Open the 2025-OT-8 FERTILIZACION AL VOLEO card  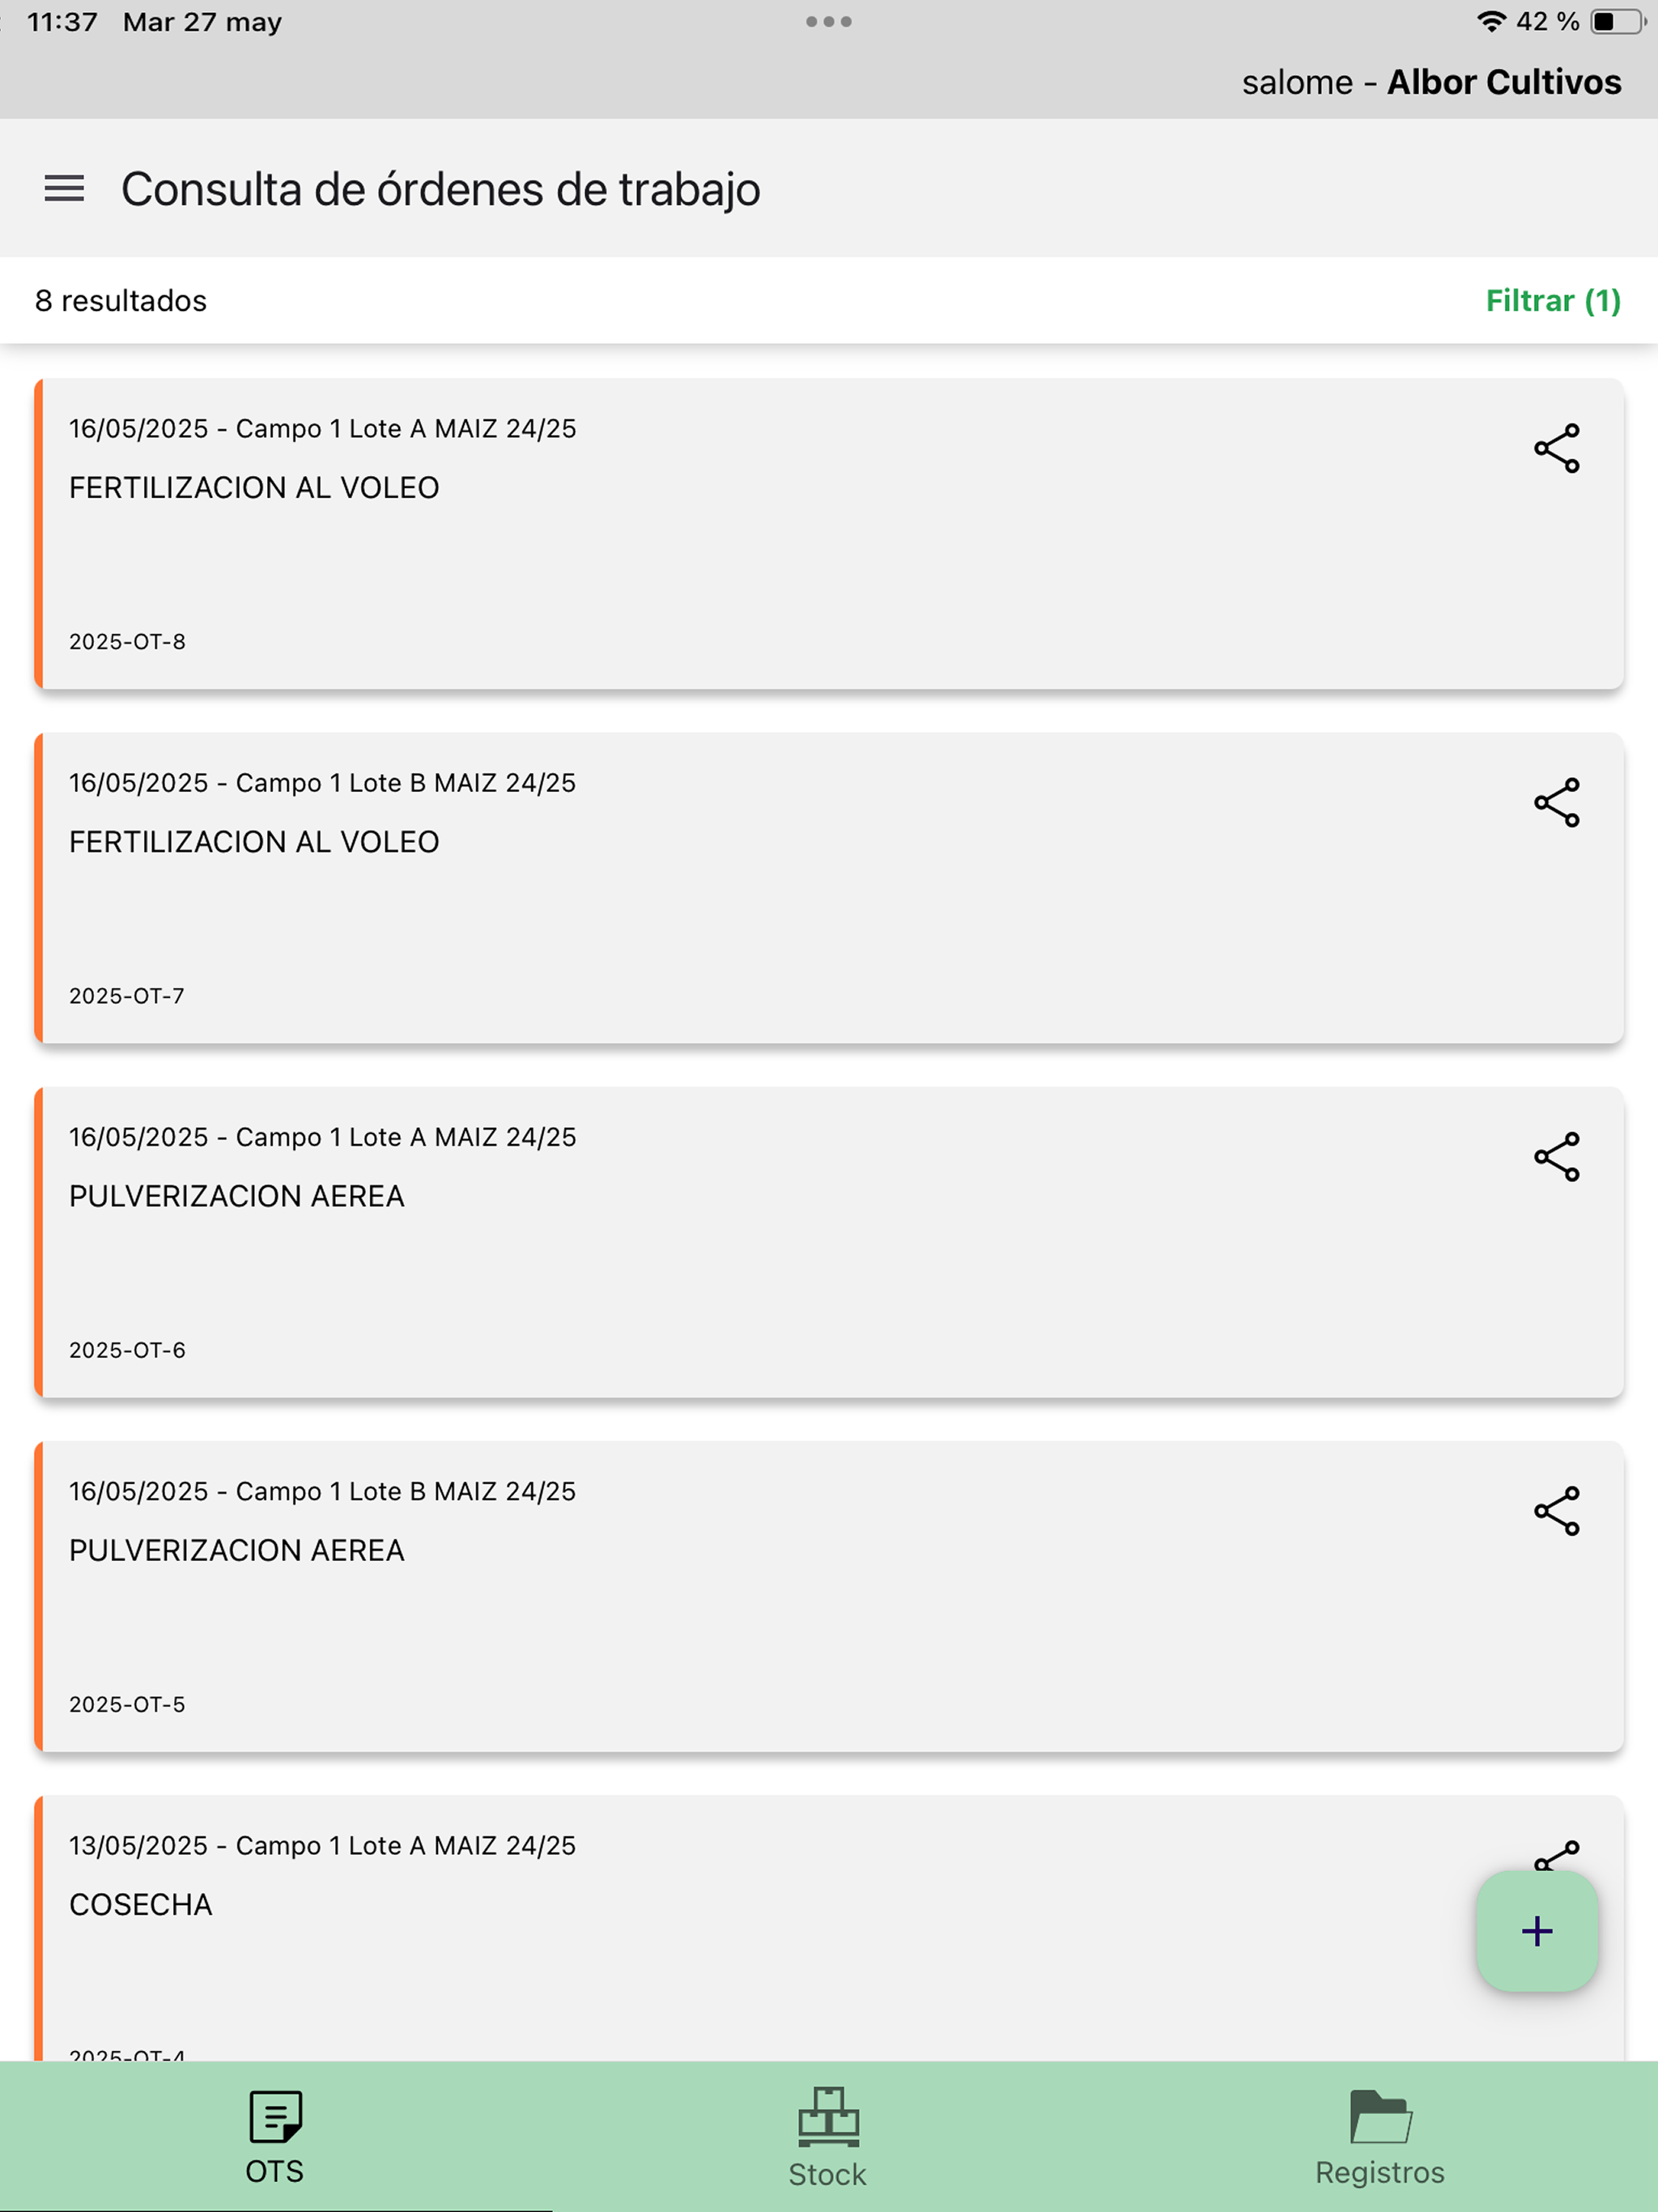pyautogui.click(x=829, y=534)
